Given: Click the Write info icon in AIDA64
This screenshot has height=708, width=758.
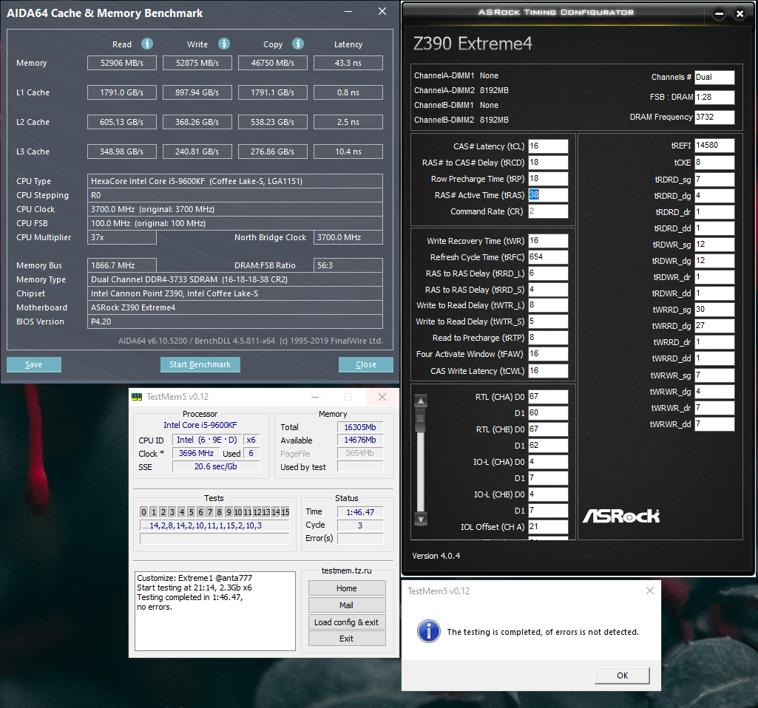Looking at the screenshot, I should [x=224, y=44].
